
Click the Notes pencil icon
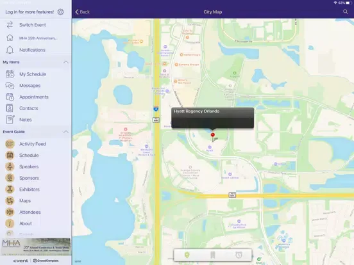click(10, 120)
